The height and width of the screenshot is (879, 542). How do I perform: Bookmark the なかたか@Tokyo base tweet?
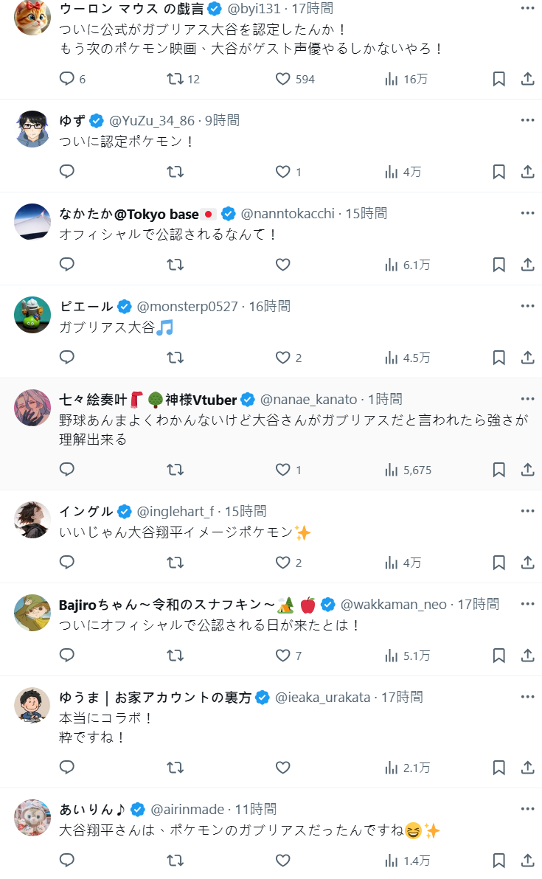(x=499, y=265)
